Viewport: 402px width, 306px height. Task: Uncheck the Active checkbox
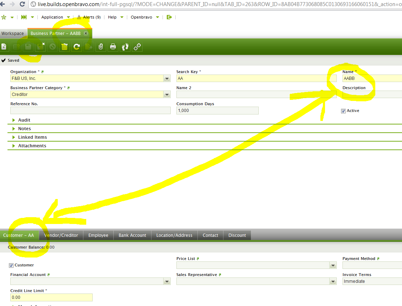(x=344, y=111)
